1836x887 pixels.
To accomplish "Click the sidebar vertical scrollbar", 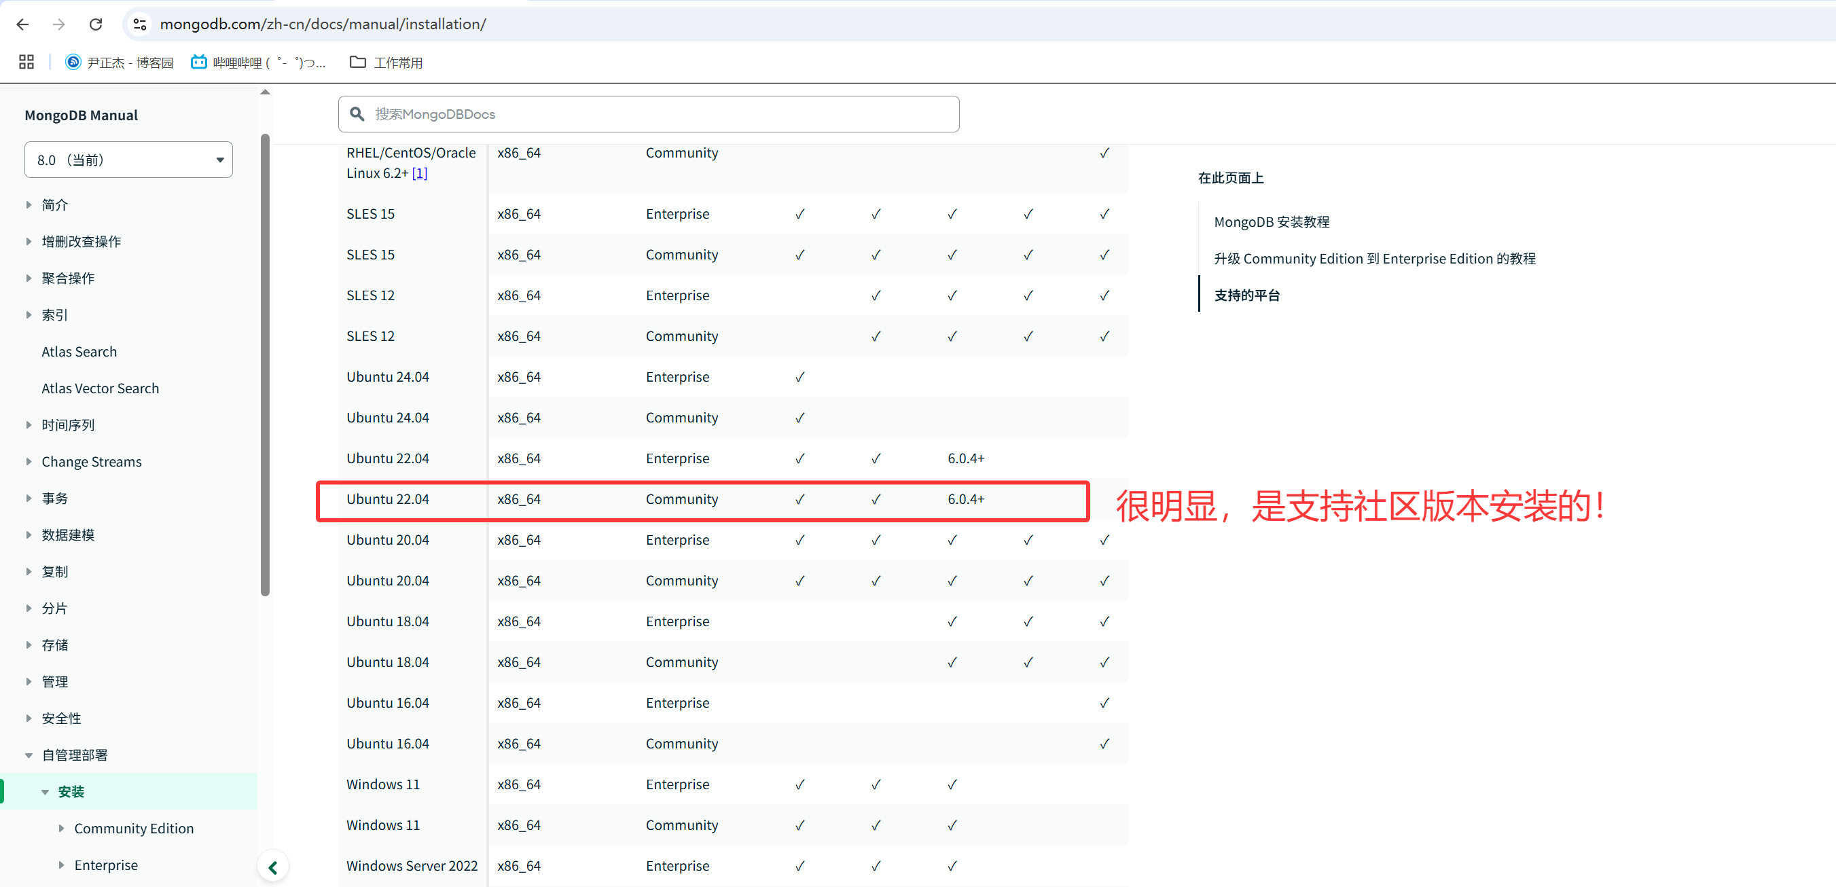I will click(265, 363).
